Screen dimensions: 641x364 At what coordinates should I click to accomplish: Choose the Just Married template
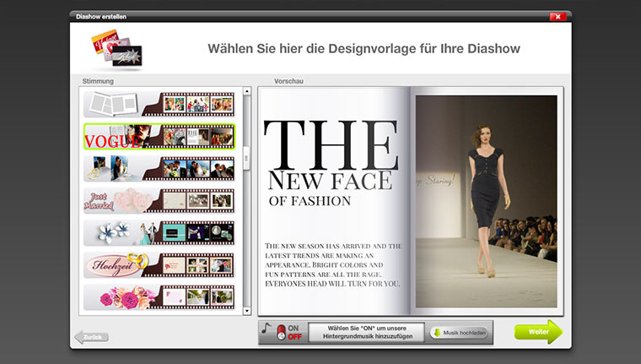tap(159, 201)
